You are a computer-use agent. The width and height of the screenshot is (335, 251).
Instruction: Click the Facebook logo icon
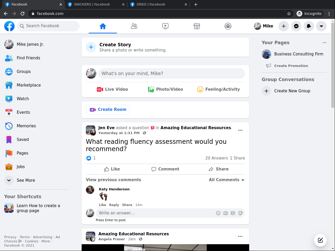9,26
